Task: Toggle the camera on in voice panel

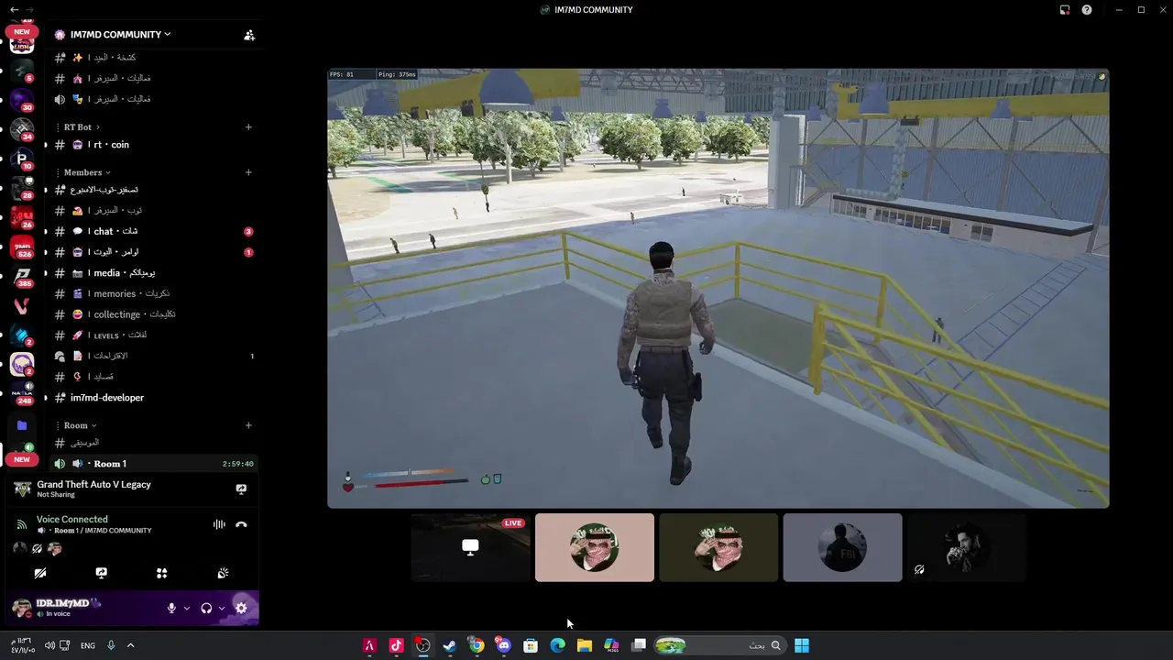Action: tap(40, 573)
